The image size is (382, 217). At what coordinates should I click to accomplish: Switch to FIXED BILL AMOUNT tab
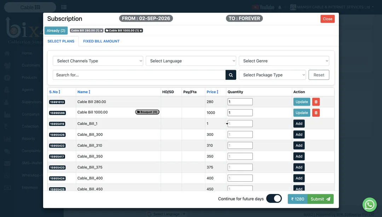click(x=102, y=41)
